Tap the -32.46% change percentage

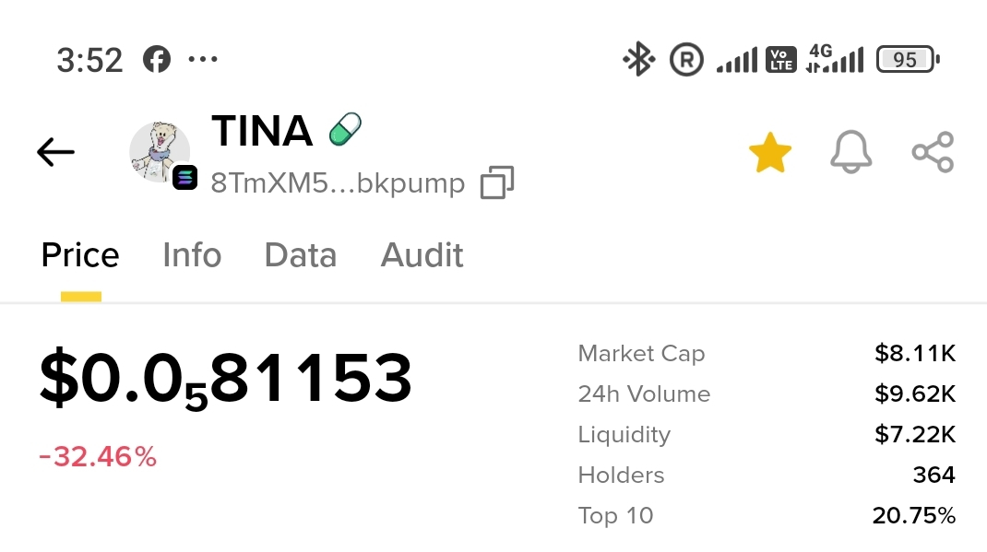[x=98, y=456]
